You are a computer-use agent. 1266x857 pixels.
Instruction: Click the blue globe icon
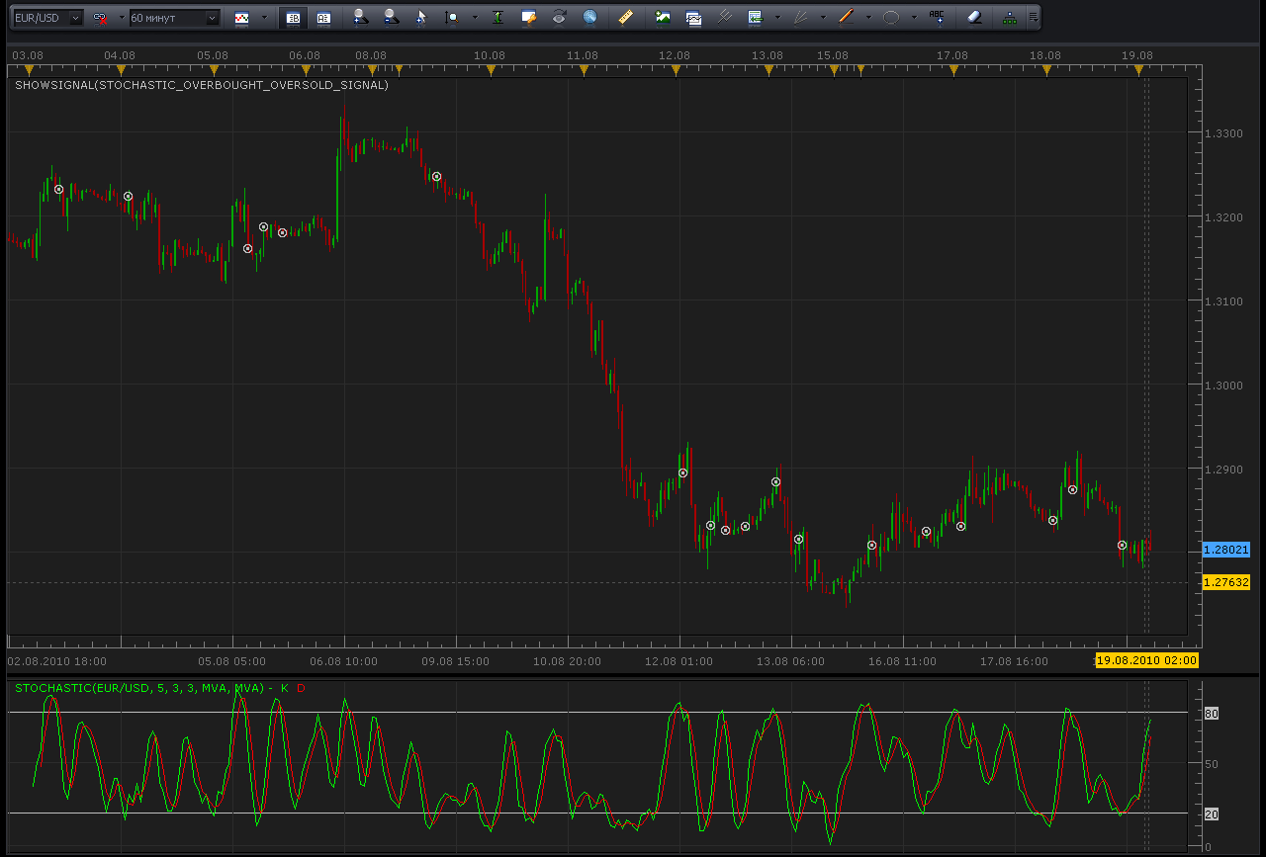(590, 18)
